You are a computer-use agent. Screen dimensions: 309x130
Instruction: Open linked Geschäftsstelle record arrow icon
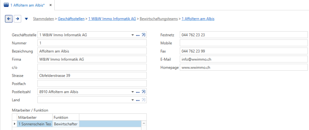point(144,35)
